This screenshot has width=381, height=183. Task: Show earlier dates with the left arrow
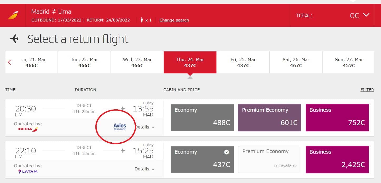coord(10,62)
